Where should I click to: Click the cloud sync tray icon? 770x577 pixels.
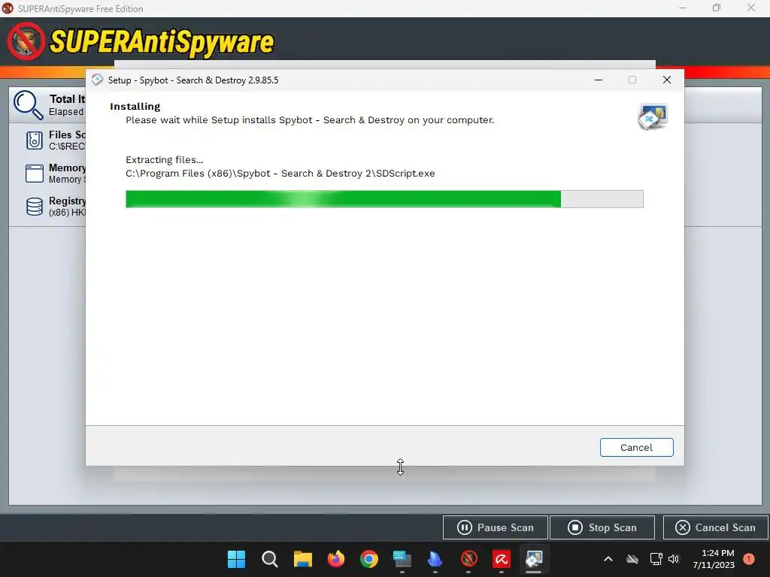click(x=632, y=559)
